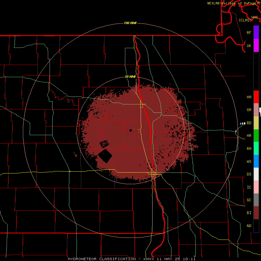Screen dimensions: 261x261
Task: Click the "DS" legend label text
Action: point(249,174)
